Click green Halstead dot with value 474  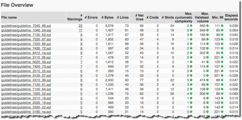[207, 80]
